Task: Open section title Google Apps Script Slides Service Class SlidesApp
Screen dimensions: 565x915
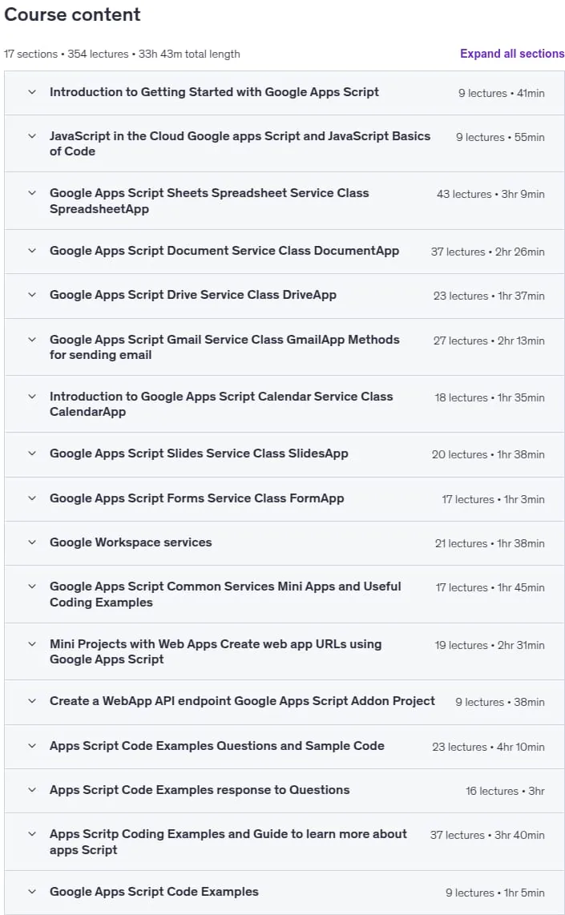Action: (199, 453)
